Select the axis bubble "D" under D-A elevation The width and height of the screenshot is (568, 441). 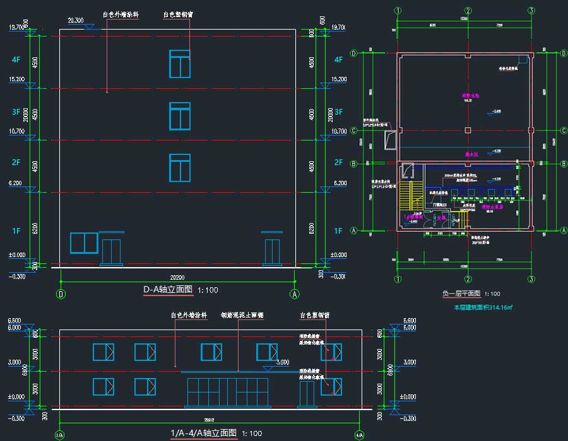(x=61, y=294)
